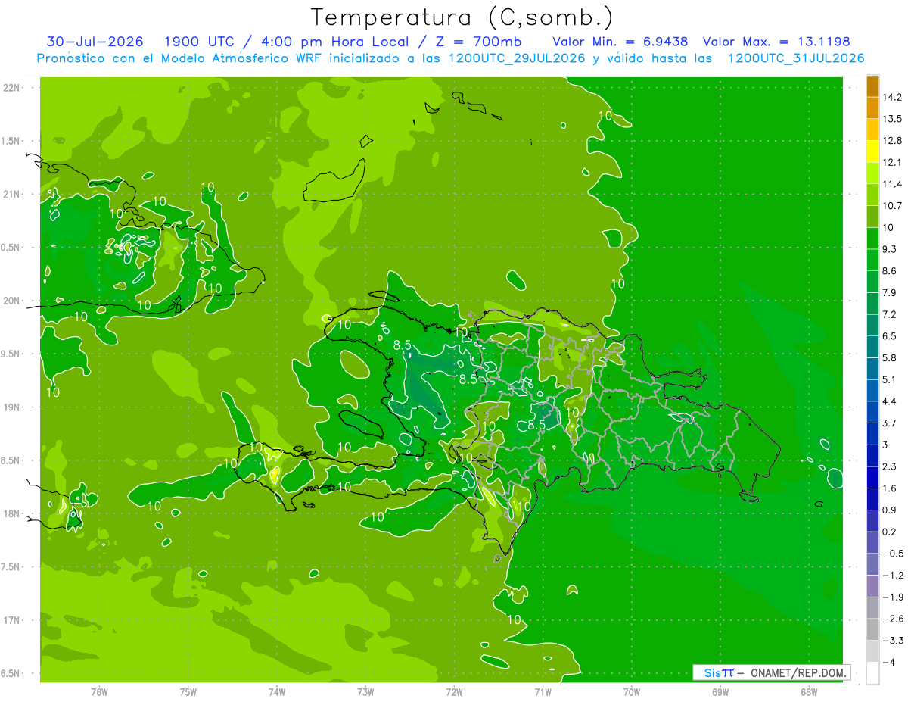Click the "20N" latitude axis label
The image size is (908, 702).
pos(11,301)
